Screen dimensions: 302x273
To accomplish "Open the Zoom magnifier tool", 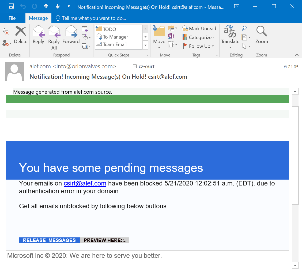I will coord(261,35).
